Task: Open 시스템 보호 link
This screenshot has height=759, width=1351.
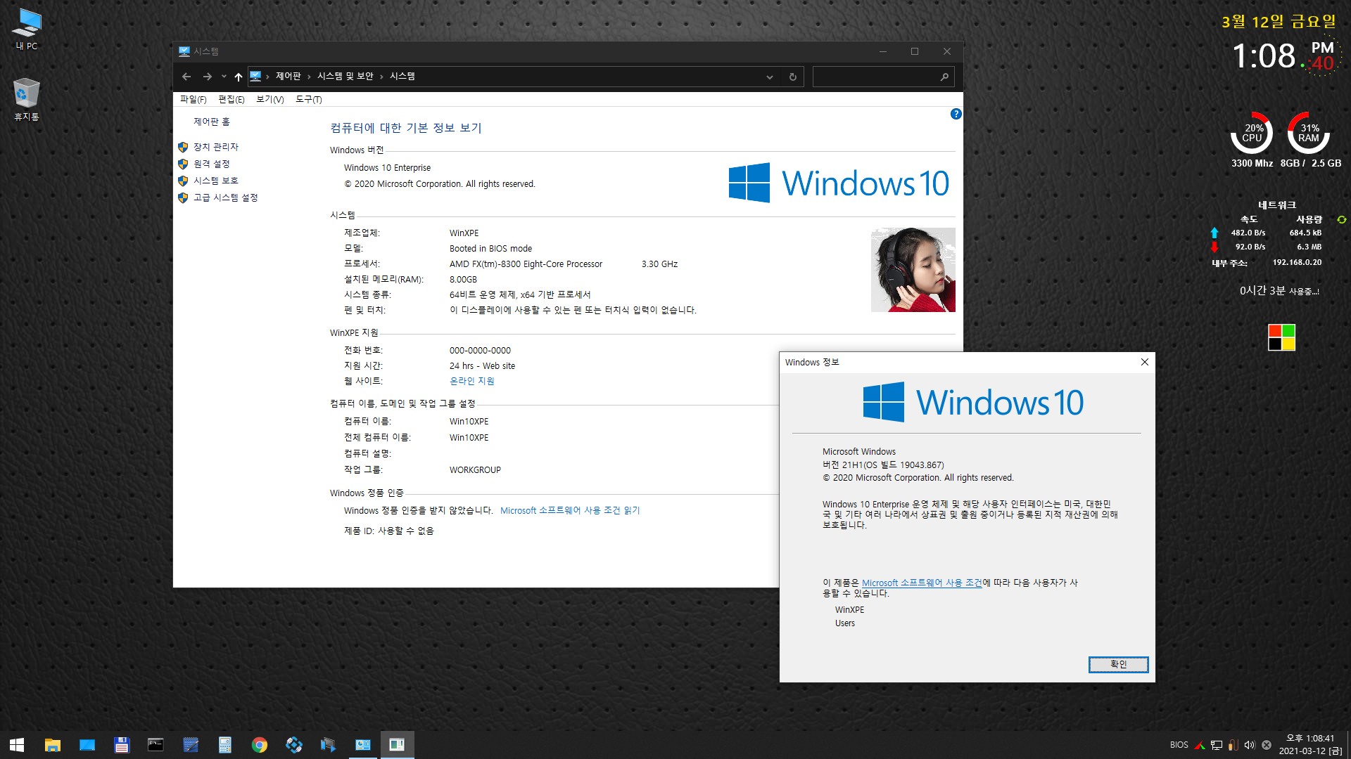Action: pyautogui.click(x=216, y=181)
